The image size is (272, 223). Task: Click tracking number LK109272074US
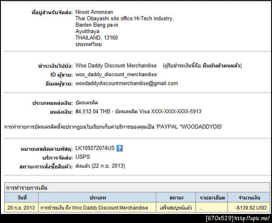95,148
